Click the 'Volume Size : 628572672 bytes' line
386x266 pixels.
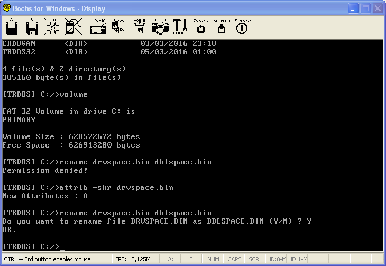pyautogui.click(x=71, y=136)
